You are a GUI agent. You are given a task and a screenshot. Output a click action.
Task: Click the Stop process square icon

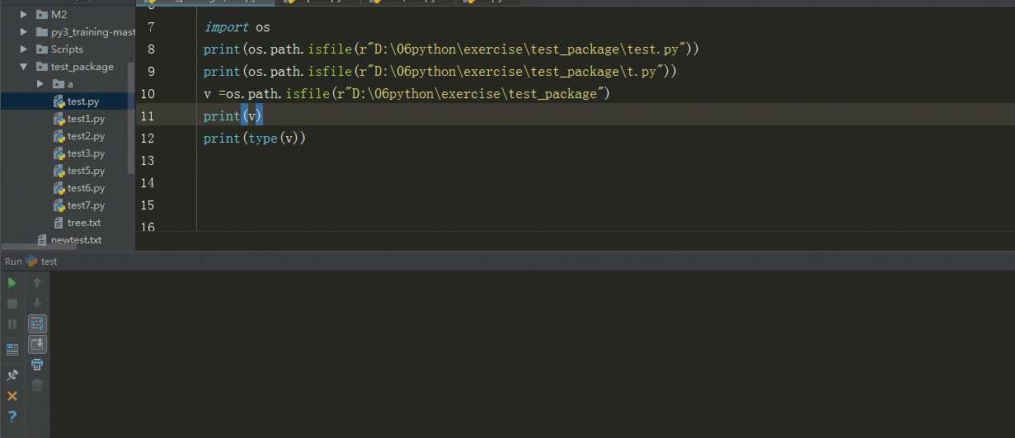(12, 304)
